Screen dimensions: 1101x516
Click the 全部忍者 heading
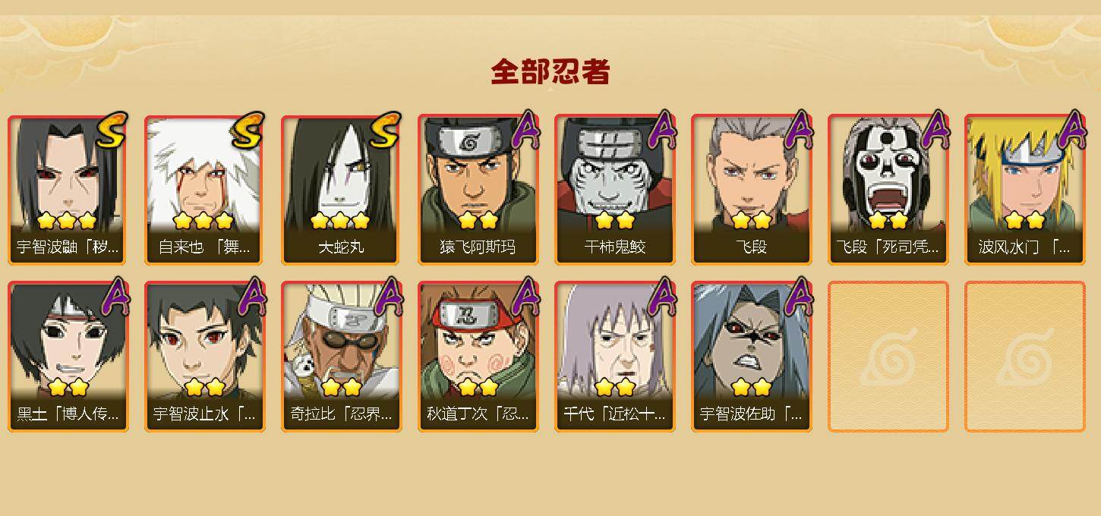550,72
